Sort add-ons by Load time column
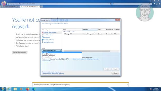The height and width of the screenshot is (91, 161). pos(117,30)
